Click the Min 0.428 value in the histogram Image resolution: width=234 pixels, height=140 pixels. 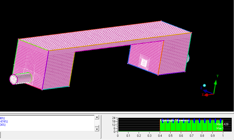pyautogui.click(x=222, y=124)
